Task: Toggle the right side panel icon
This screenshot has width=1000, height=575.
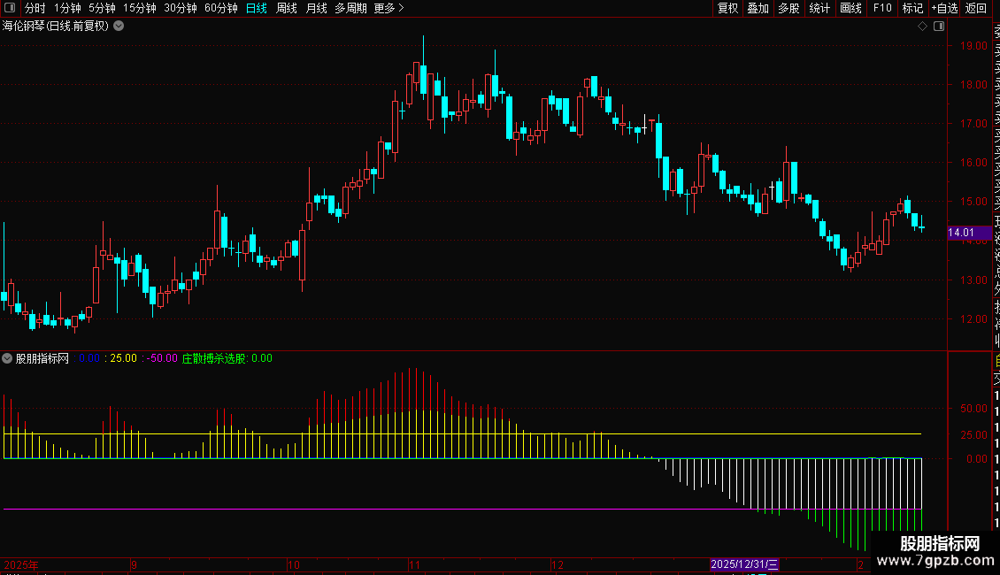Action: pos(939,27)
